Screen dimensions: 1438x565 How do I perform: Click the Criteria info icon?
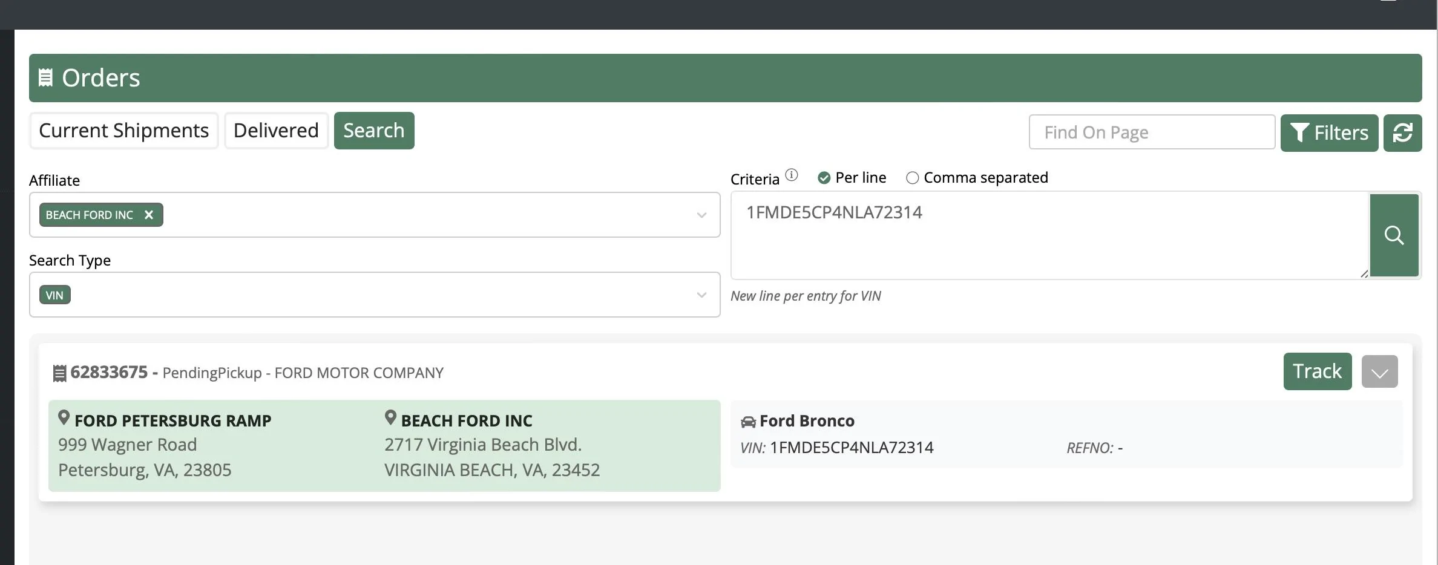792,175
